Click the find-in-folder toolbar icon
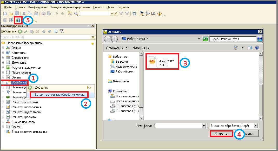 click(70, 14)
